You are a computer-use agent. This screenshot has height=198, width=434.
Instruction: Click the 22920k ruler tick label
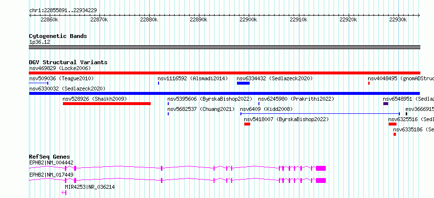[x=348, y=20]
